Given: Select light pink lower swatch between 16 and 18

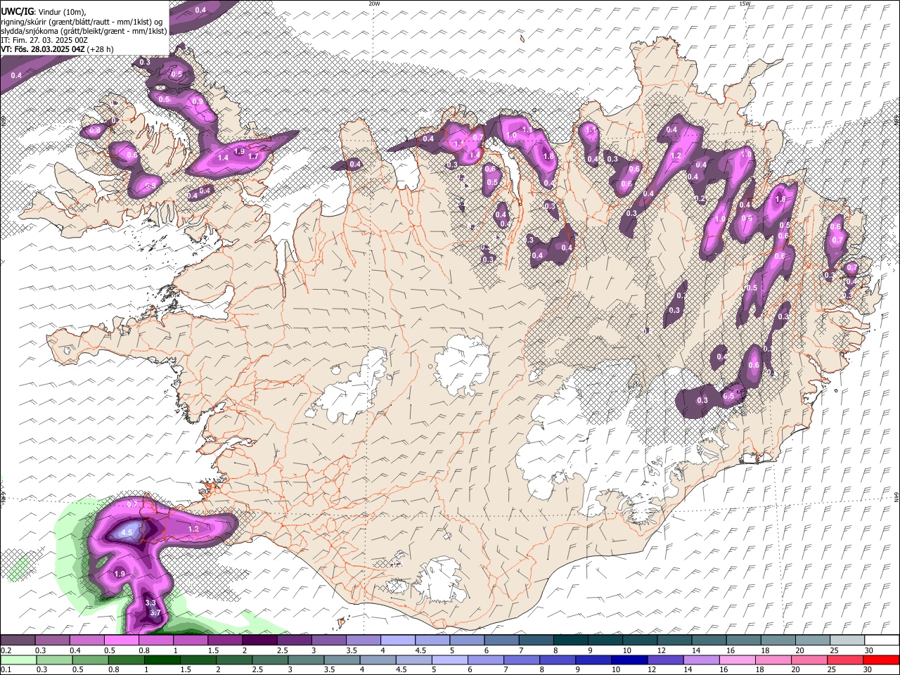Looking at the screenshot, I should (x=737, y=660).
